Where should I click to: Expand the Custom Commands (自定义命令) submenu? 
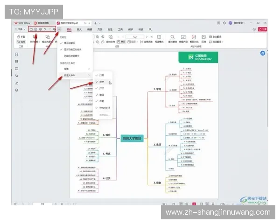75,76
